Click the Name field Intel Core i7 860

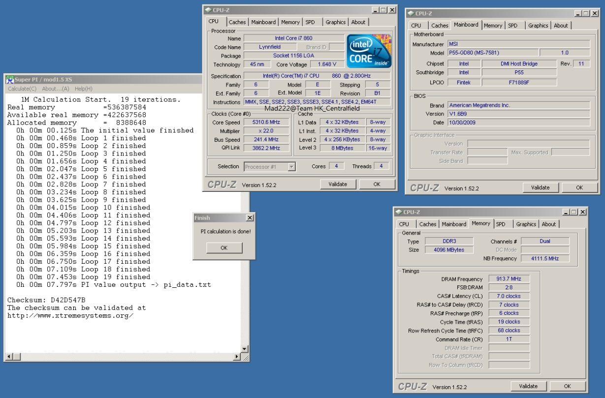click(294, 38)
